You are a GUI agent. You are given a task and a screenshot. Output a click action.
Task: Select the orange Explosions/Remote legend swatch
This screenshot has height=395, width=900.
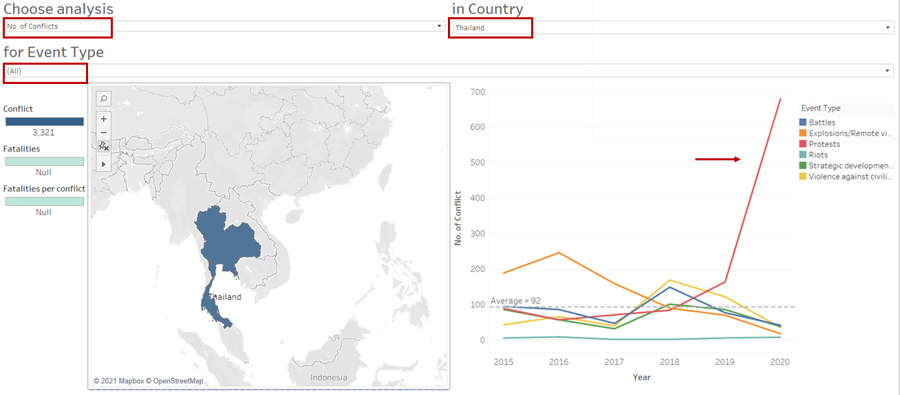804,134
